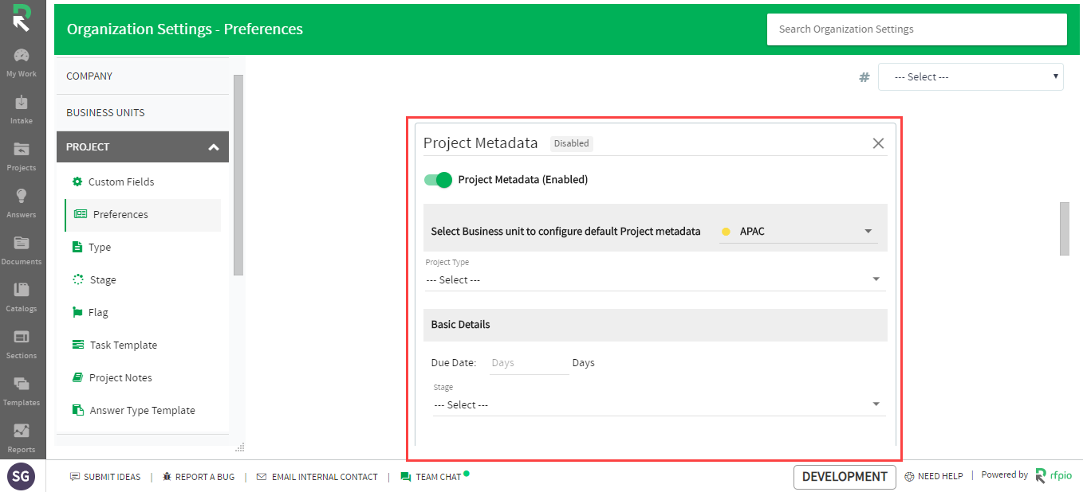Select Project Notes menu item

tap(143, 377)
